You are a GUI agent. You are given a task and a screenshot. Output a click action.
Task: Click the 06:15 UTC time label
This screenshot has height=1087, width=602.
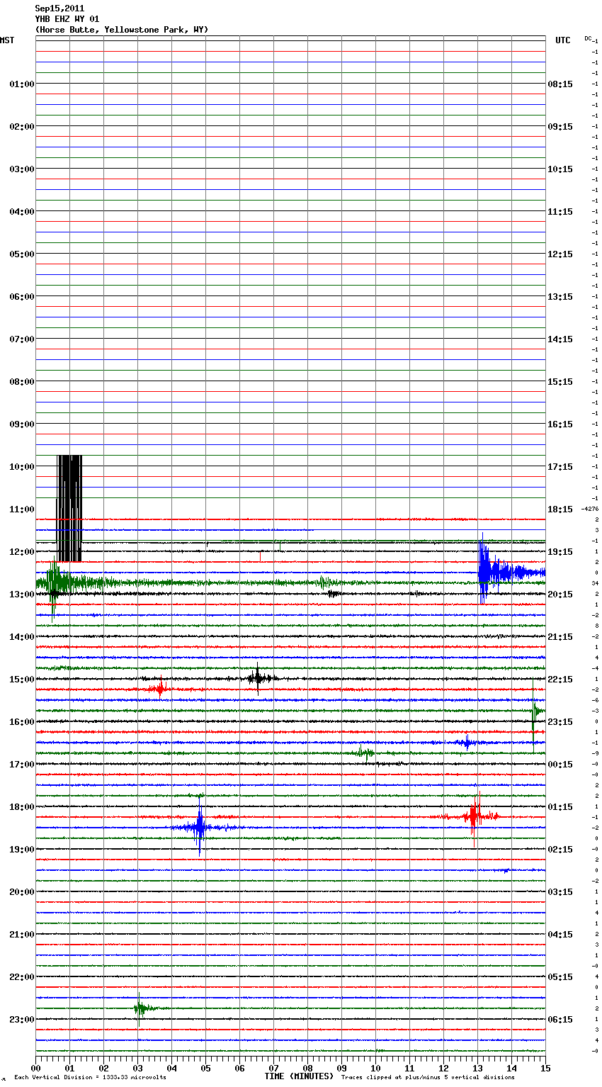[560, 1020]
